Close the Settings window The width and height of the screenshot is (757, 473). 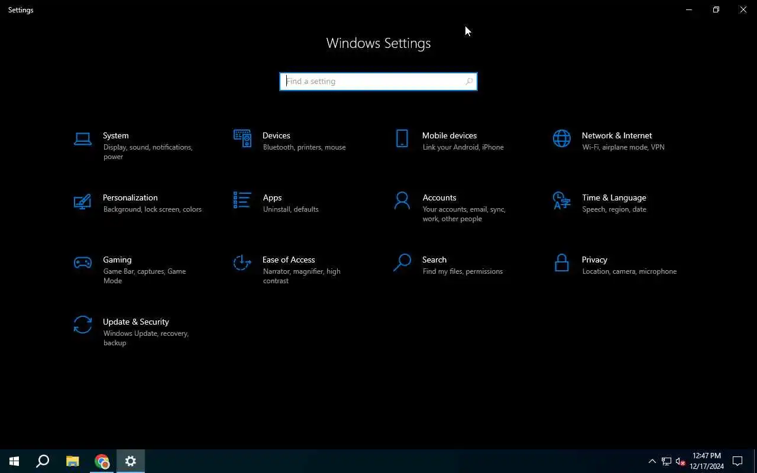[743, 9]
